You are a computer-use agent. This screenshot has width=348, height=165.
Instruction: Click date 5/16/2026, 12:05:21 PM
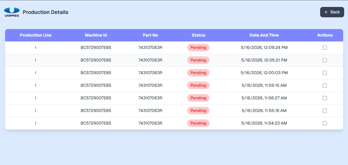(264, 60)
